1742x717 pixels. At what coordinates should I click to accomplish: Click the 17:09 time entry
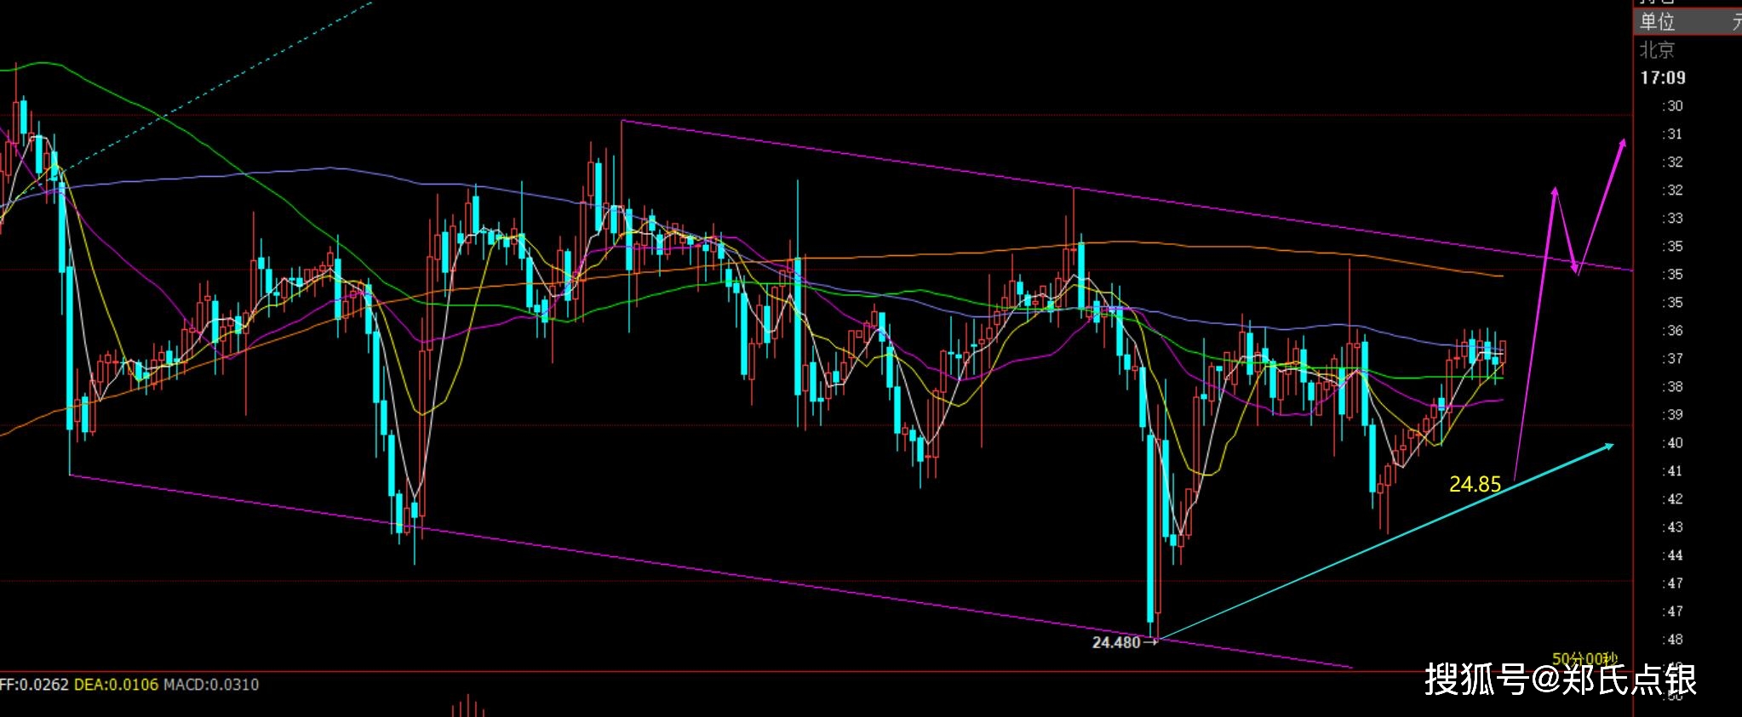pos(1663,77)
